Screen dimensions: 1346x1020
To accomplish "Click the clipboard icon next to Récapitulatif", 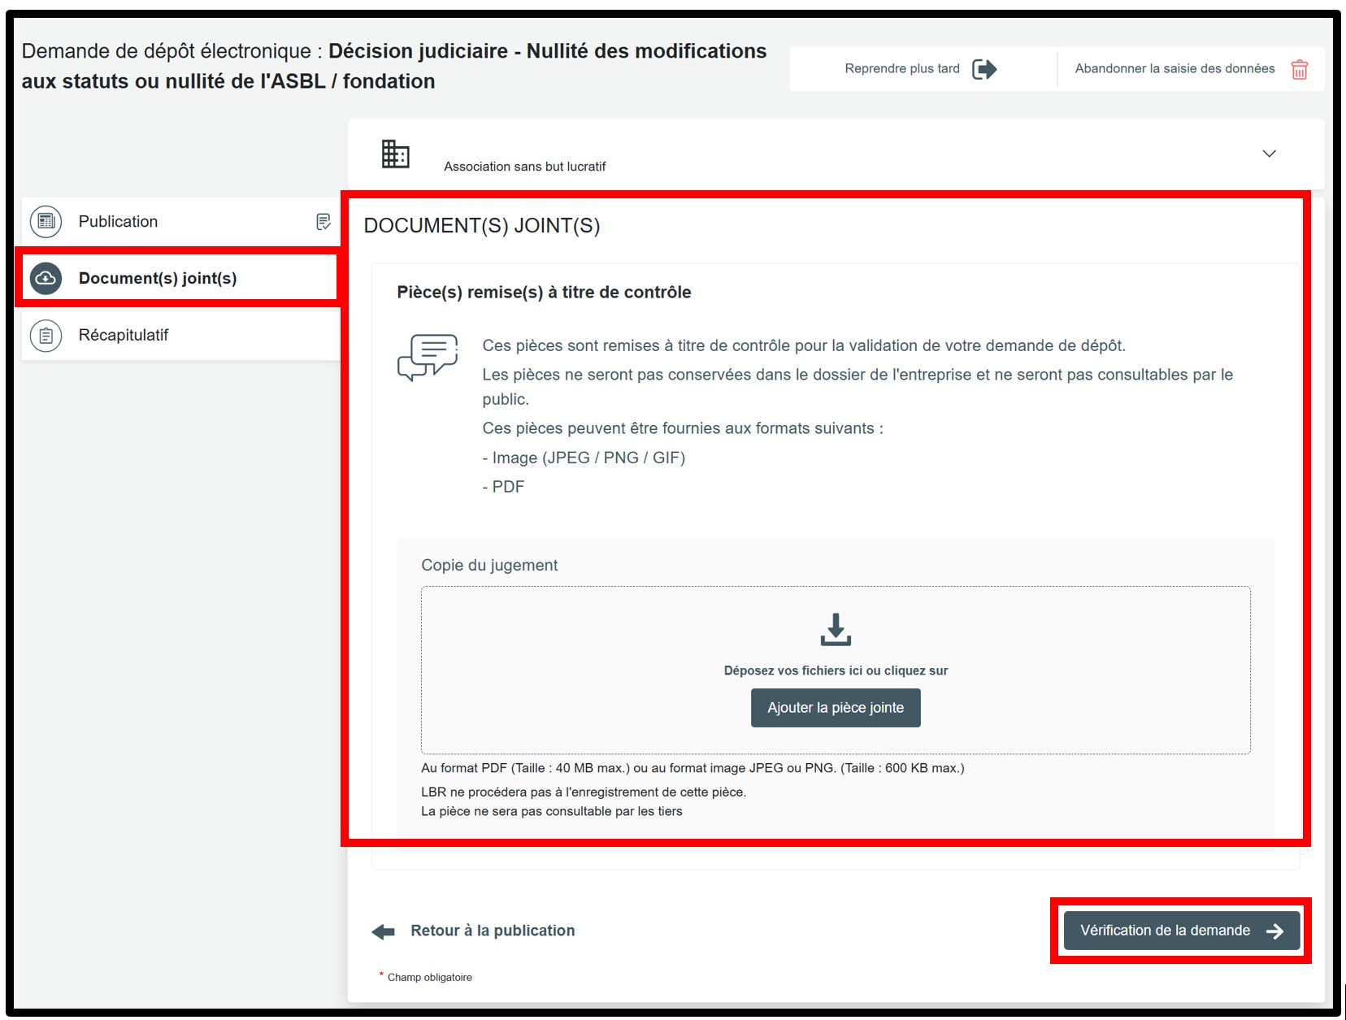I will pos(46,336).
